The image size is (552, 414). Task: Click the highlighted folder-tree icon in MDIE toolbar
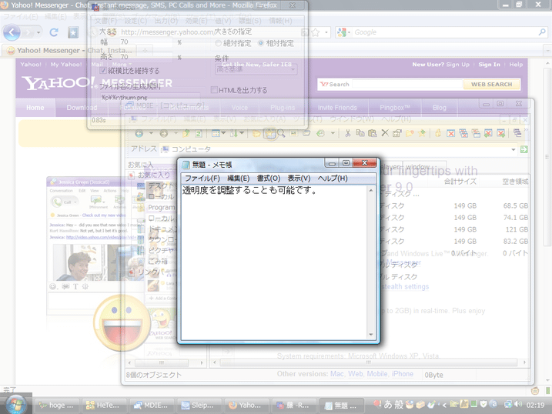click(270, 133)
